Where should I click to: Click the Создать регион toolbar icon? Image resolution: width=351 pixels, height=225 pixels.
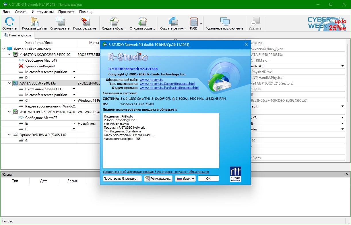173,23
